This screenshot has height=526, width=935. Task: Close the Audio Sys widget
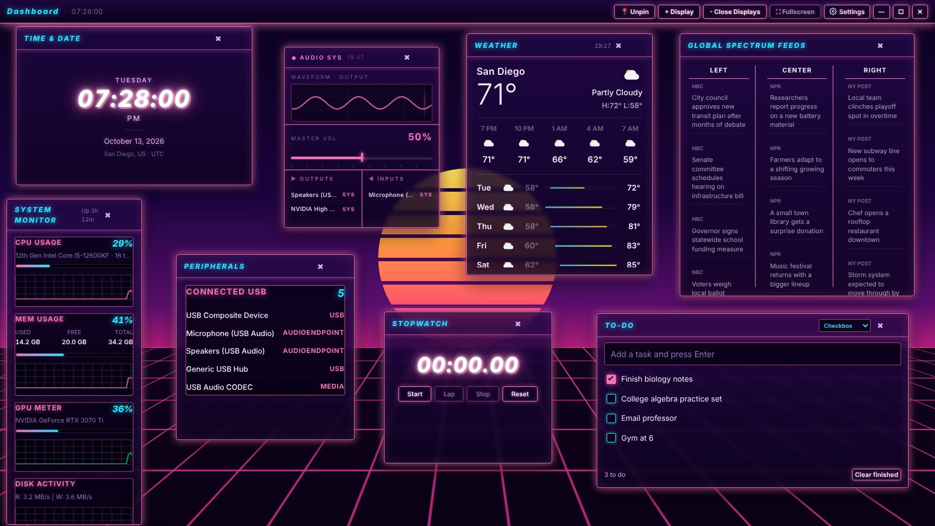[407, 57]
